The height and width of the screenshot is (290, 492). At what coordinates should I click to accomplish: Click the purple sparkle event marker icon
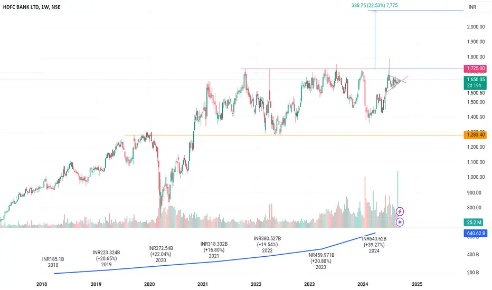tap(400, 222)
